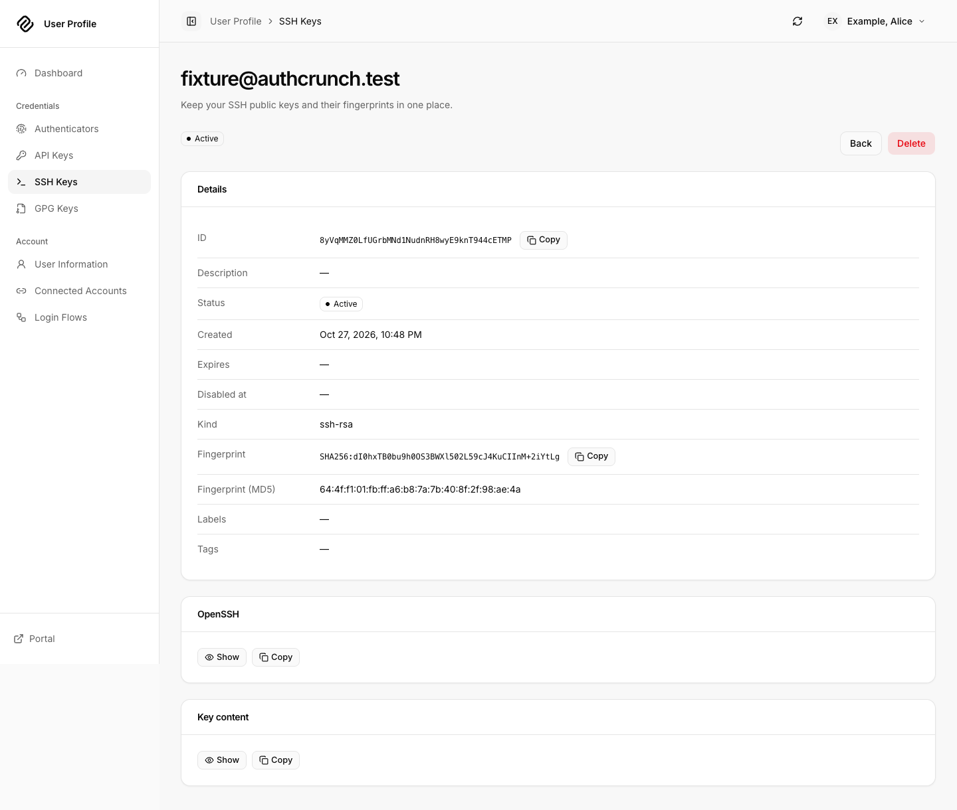Screen dimensions: 957x810
Task: Delete this SSH key
Action: tap(911, 143)
